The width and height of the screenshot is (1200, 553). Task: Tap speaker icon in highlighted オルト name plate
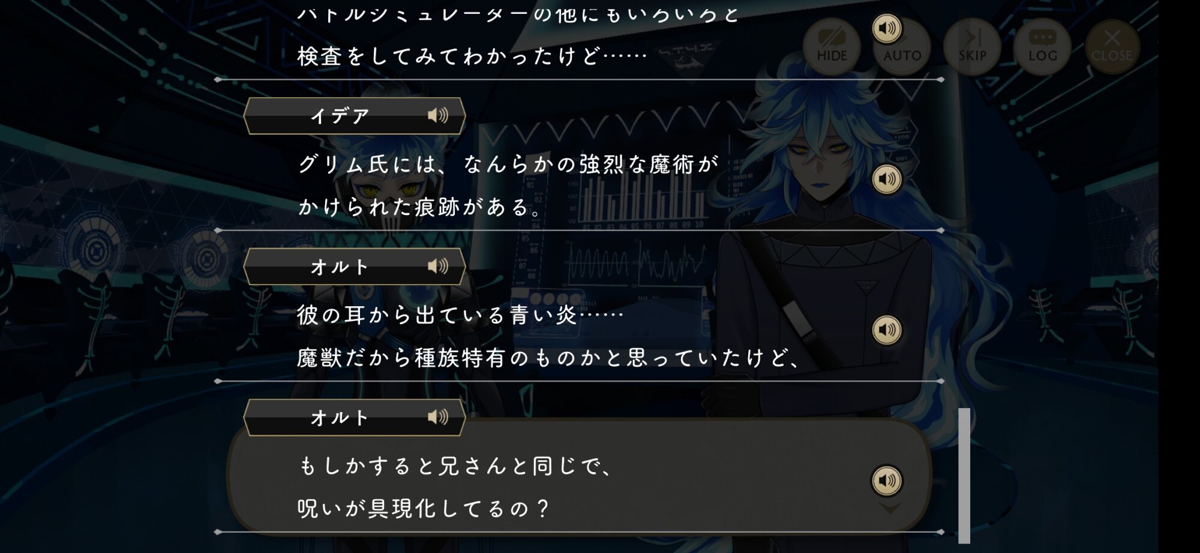pos(438,417)
